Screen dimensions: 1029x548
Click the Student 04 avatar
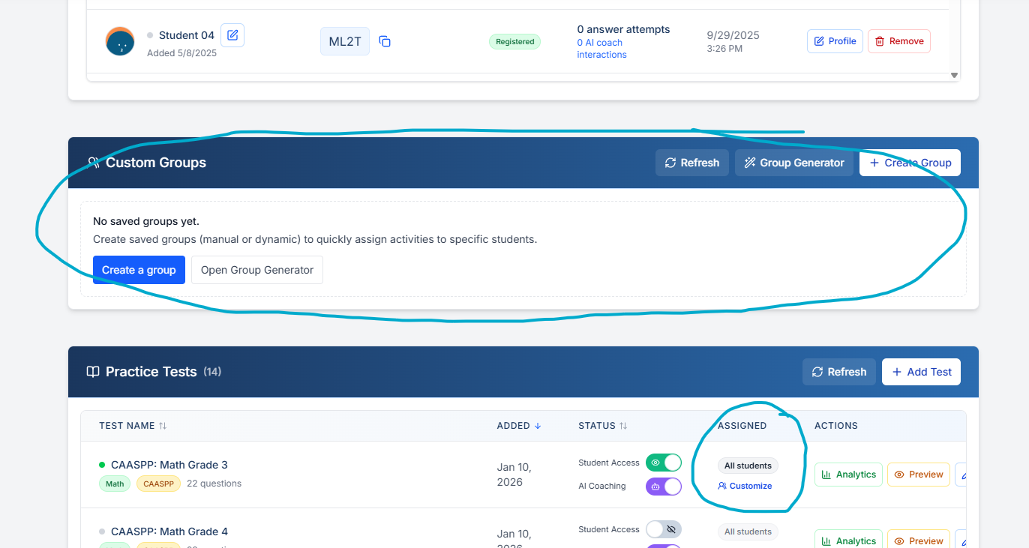(120, 41)
